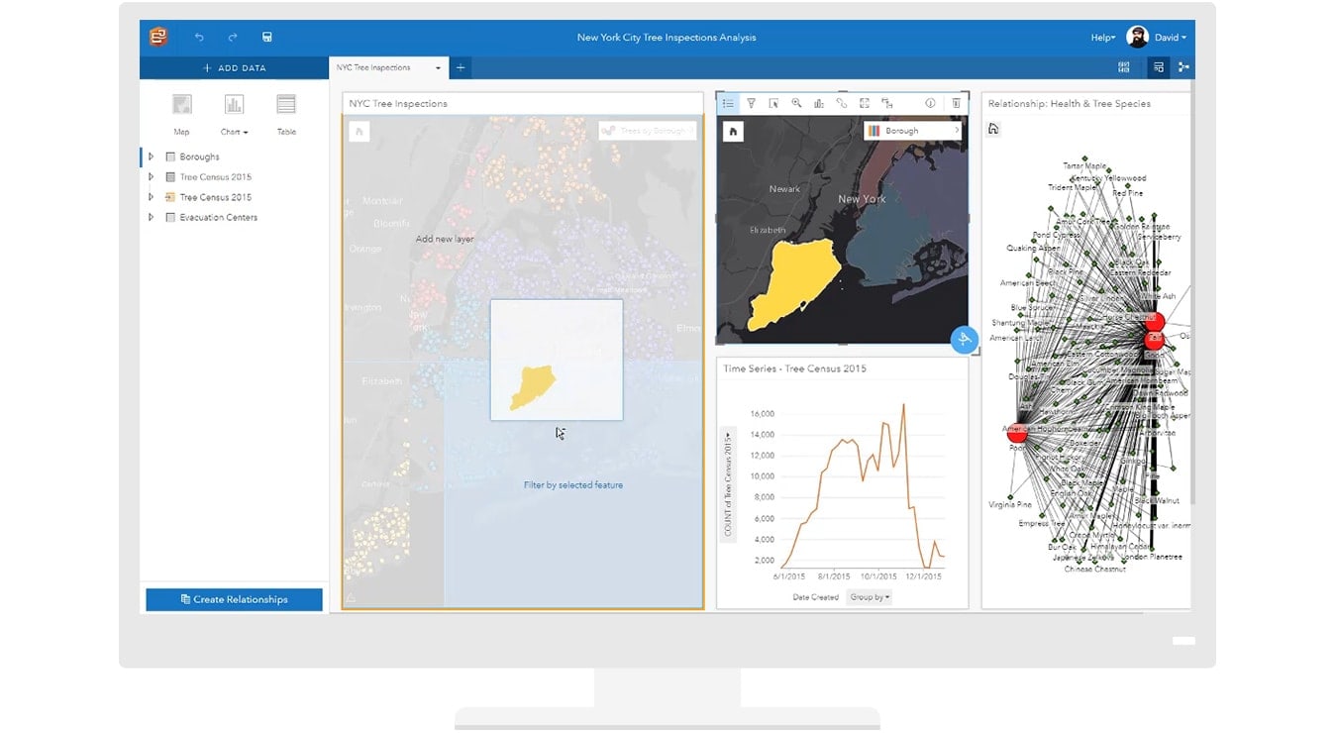This screenshot has width=1337, height=733.
Task: Enable cross filters icon on map card
Action: pos(887,103)
